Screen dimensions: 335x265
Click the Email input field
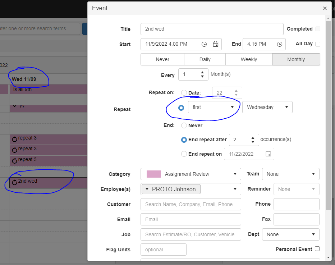click(191, 219)
